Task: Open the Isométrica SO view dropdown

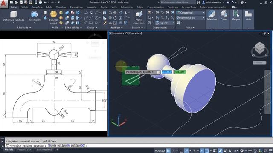Action: 191,18
